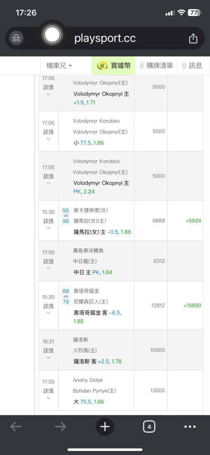Screen dimensions: 210x455
Task: Open 詳情 link for 17:55 Andriy Didyk match
Action: 49,390
